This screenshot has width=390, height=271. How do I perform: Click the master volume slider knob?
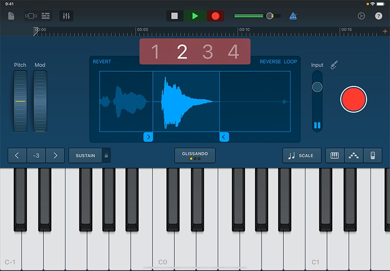[270, 16]
